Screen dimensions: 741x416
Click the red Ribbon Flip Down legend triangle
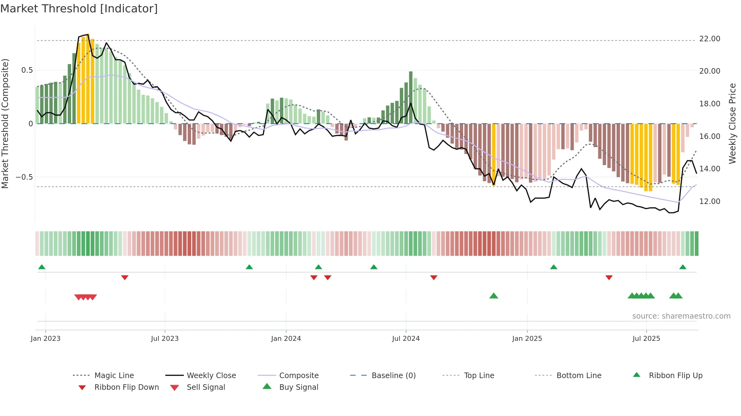click(x=82, y=388)
